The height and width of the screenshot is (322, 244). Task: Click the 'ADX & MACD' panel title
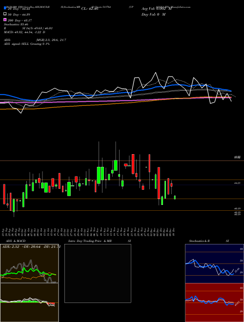[16, 241]
